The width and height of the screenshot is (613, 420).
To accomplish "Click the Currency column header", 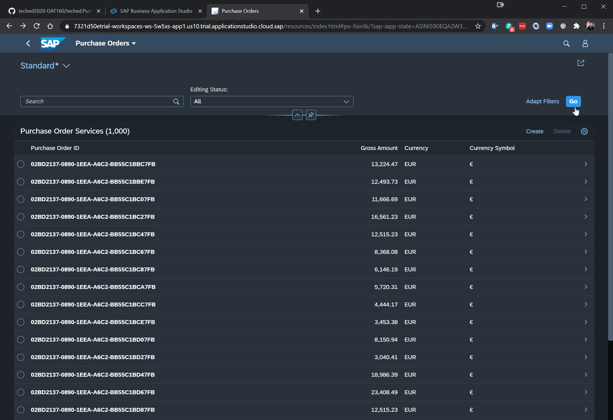I will coord(416,148).
